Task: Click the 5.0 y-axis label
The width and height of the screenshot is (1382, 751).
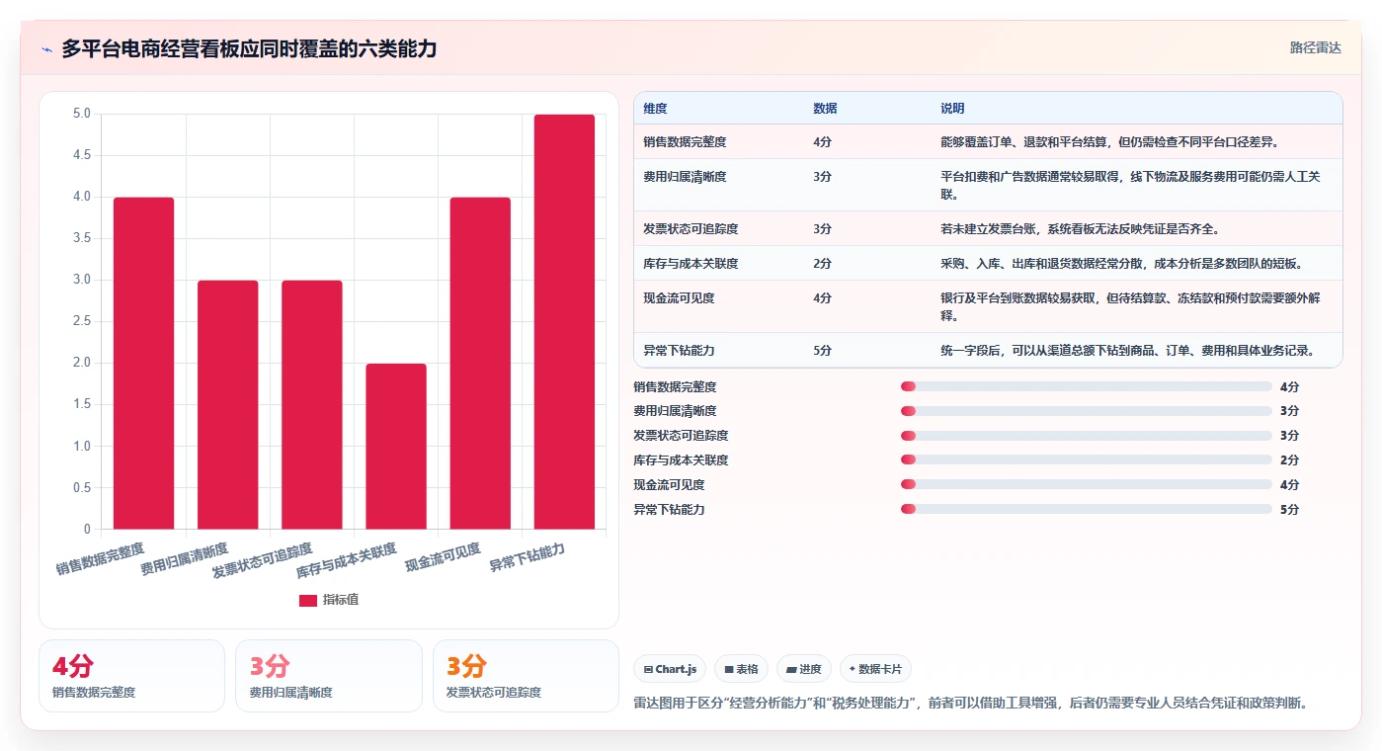Action: point(82,114)
